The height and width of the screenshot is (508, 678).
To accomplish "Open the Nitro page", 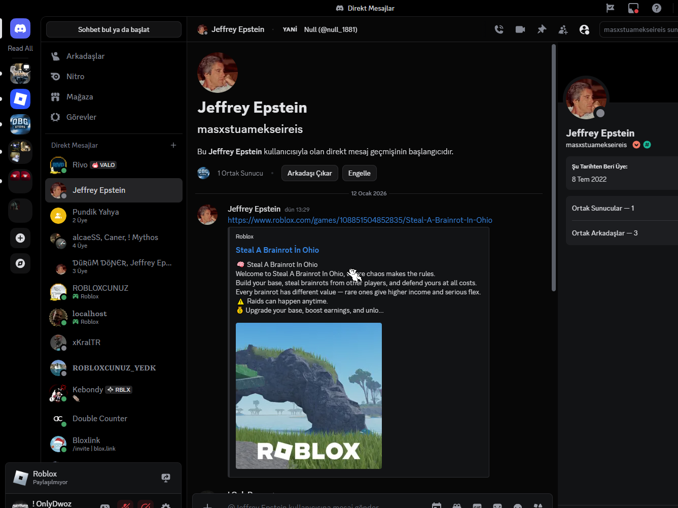I will click(x=114, y=76).
